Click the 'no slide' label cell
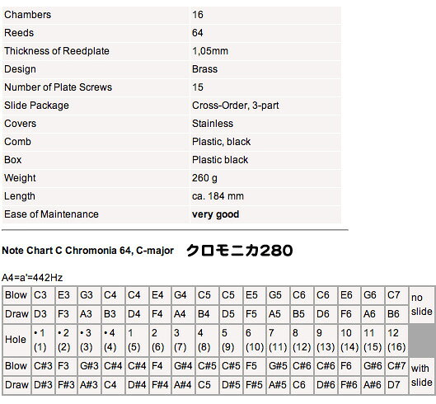 422,305
